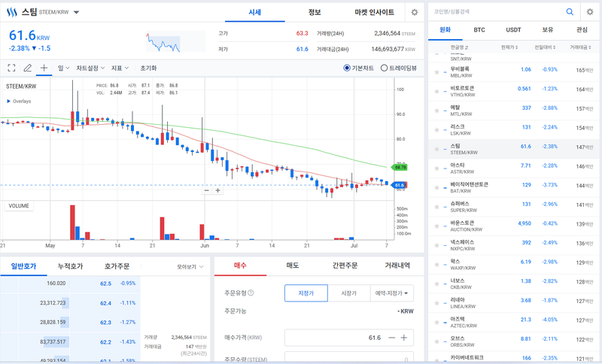Switch to the 정보 tab
This screenshot has height=364, width=602.
(x=315, y=12)
